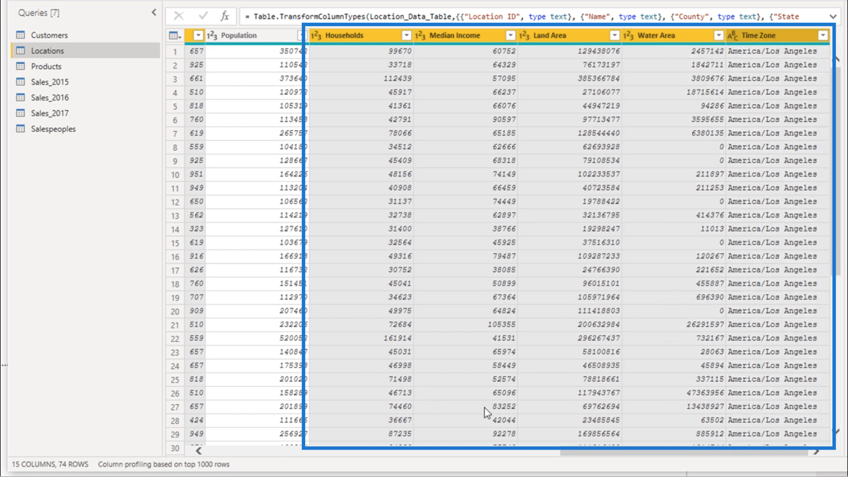Open Water Area column filter dropdown
The image size is (848, 477).
719,36
